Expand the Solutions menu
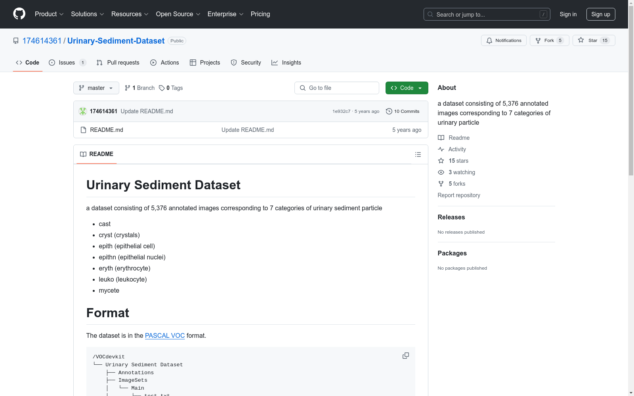Screen dimensions: 634x396 click(x=88, y=14)
